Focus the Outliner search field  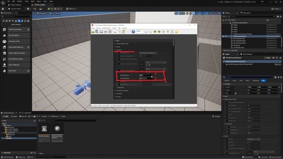click(252, 17)
